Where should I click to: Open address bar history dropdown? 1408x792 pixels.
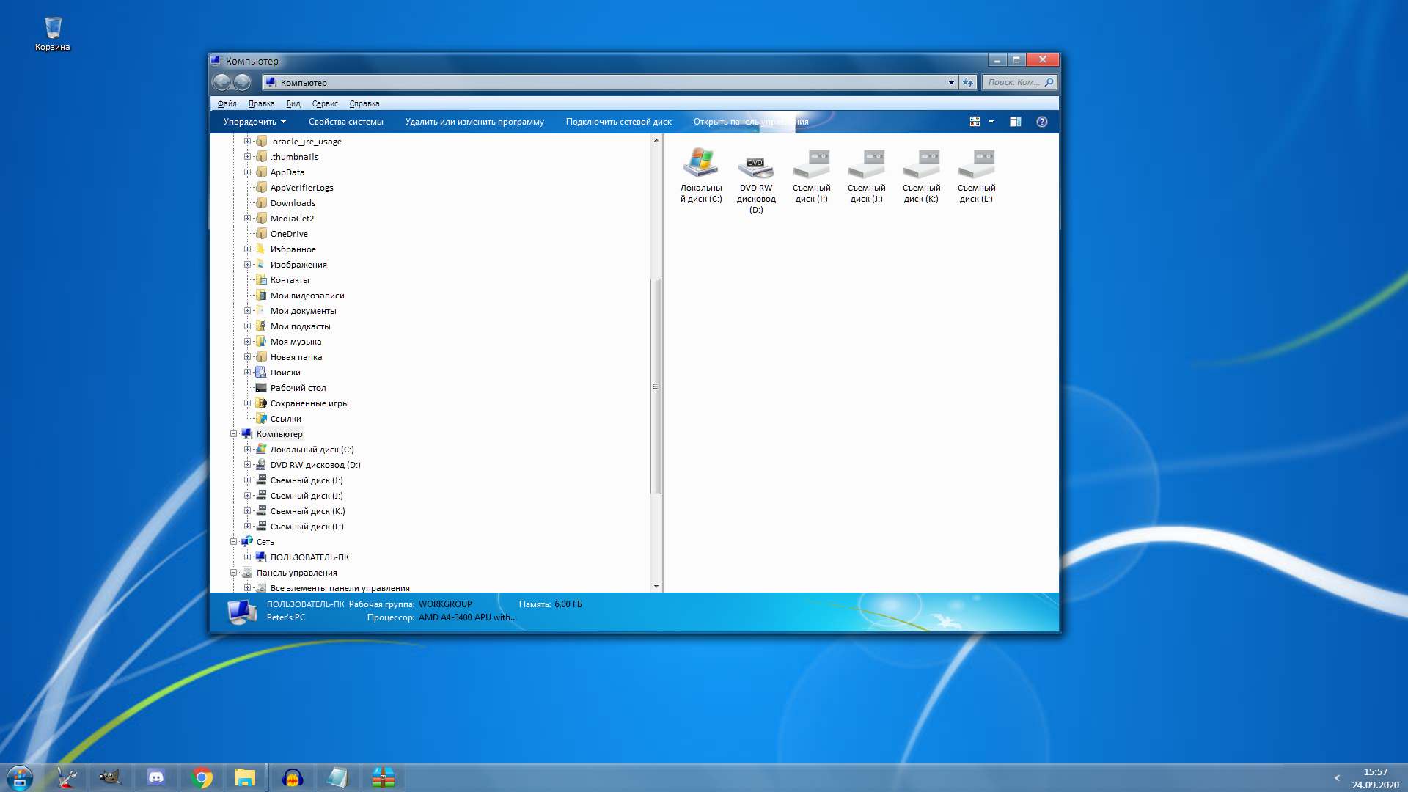point(951,82)
